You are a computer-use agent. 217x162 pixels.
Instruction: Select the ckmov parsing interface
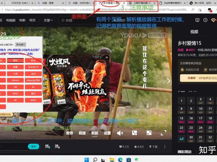(x=15, y=80)
